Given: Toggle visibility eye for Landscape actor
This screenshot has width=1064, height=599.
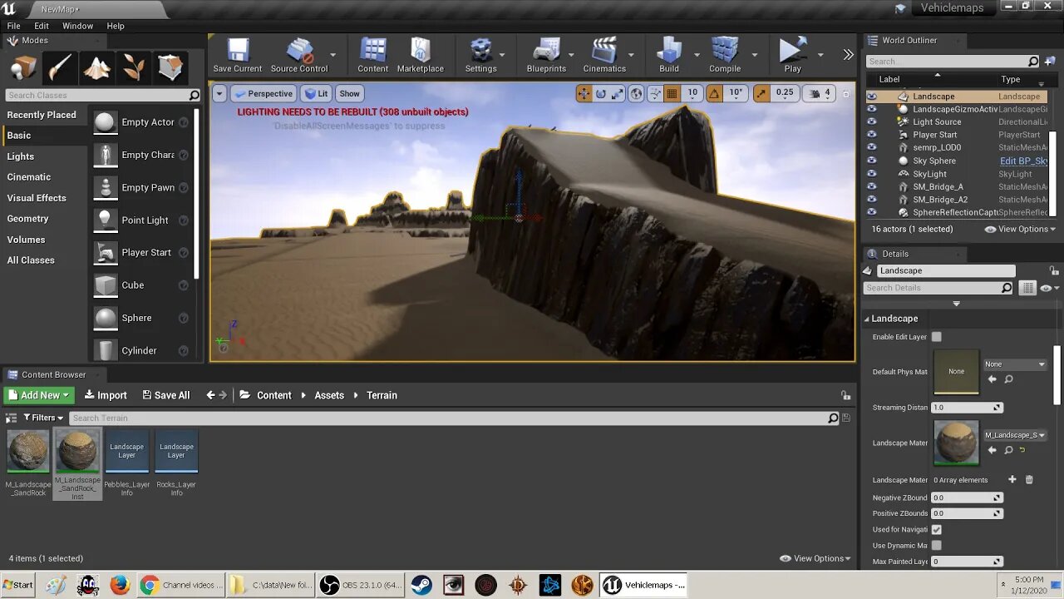Looking at the screenshot, I should [871, 97].
